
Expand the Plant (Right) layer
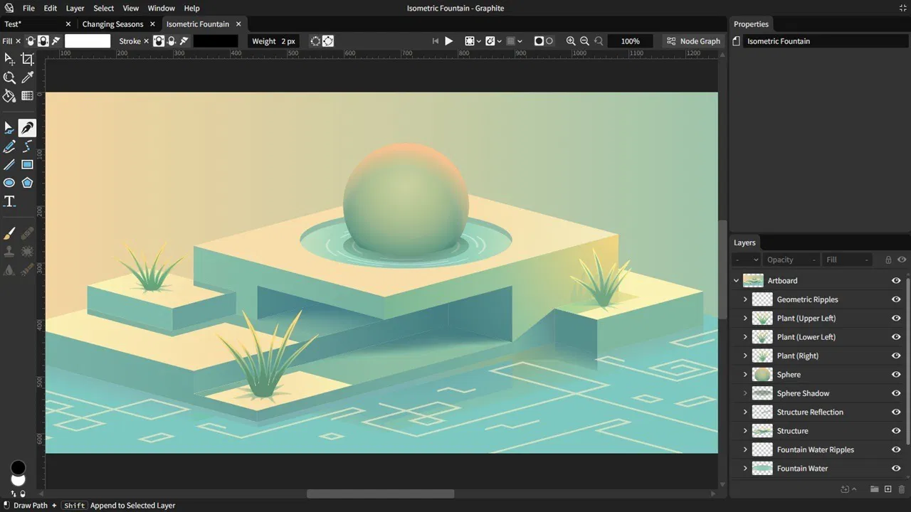click(745, 356)
